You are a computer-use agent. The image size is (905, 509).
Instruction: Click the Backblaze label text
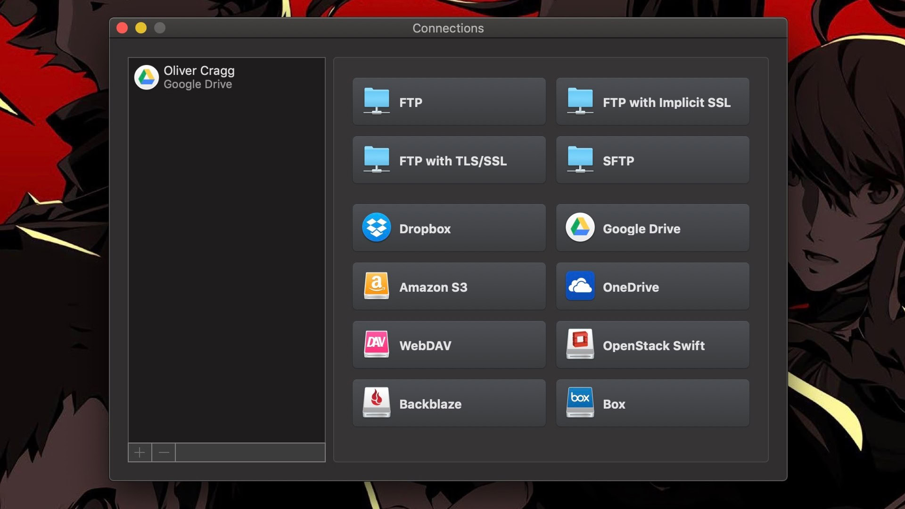430,404
